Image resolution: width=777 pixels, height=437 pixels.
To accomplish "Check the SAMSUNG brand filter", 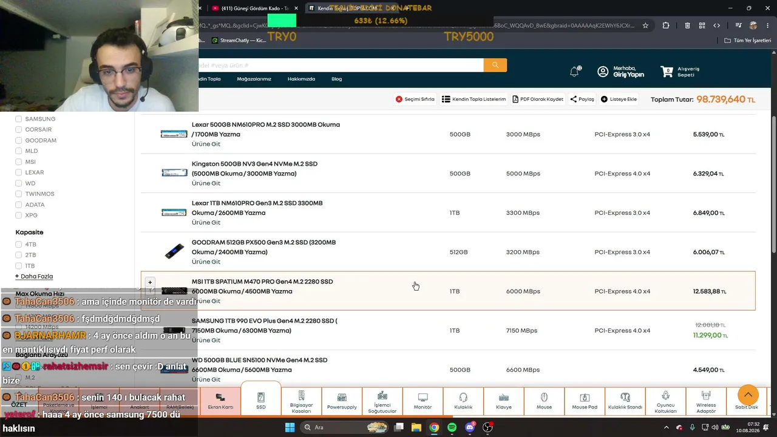I will pyautogui.click(x=19, y=119).
